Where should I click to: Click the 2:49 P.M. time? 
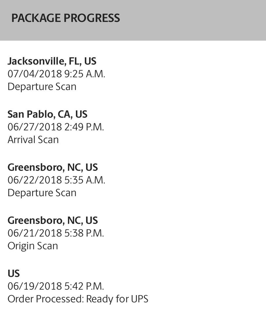tap(84, 127)
